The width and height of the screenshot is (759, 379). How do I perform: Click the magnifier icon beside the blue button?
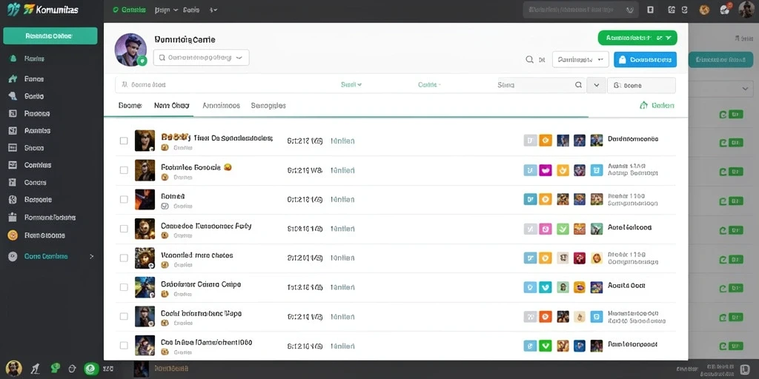click(x=529, y=60)
